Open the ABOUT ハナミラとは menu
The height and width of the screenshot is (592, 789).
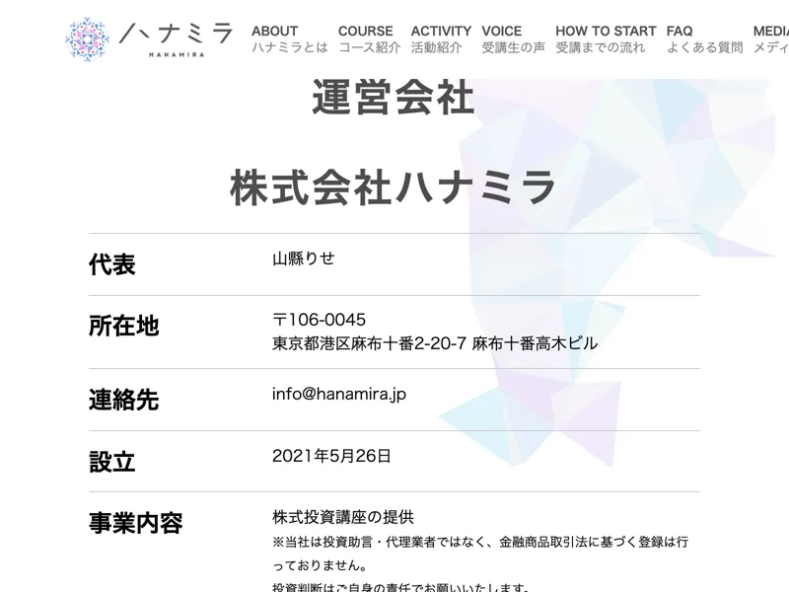(289, 38)
